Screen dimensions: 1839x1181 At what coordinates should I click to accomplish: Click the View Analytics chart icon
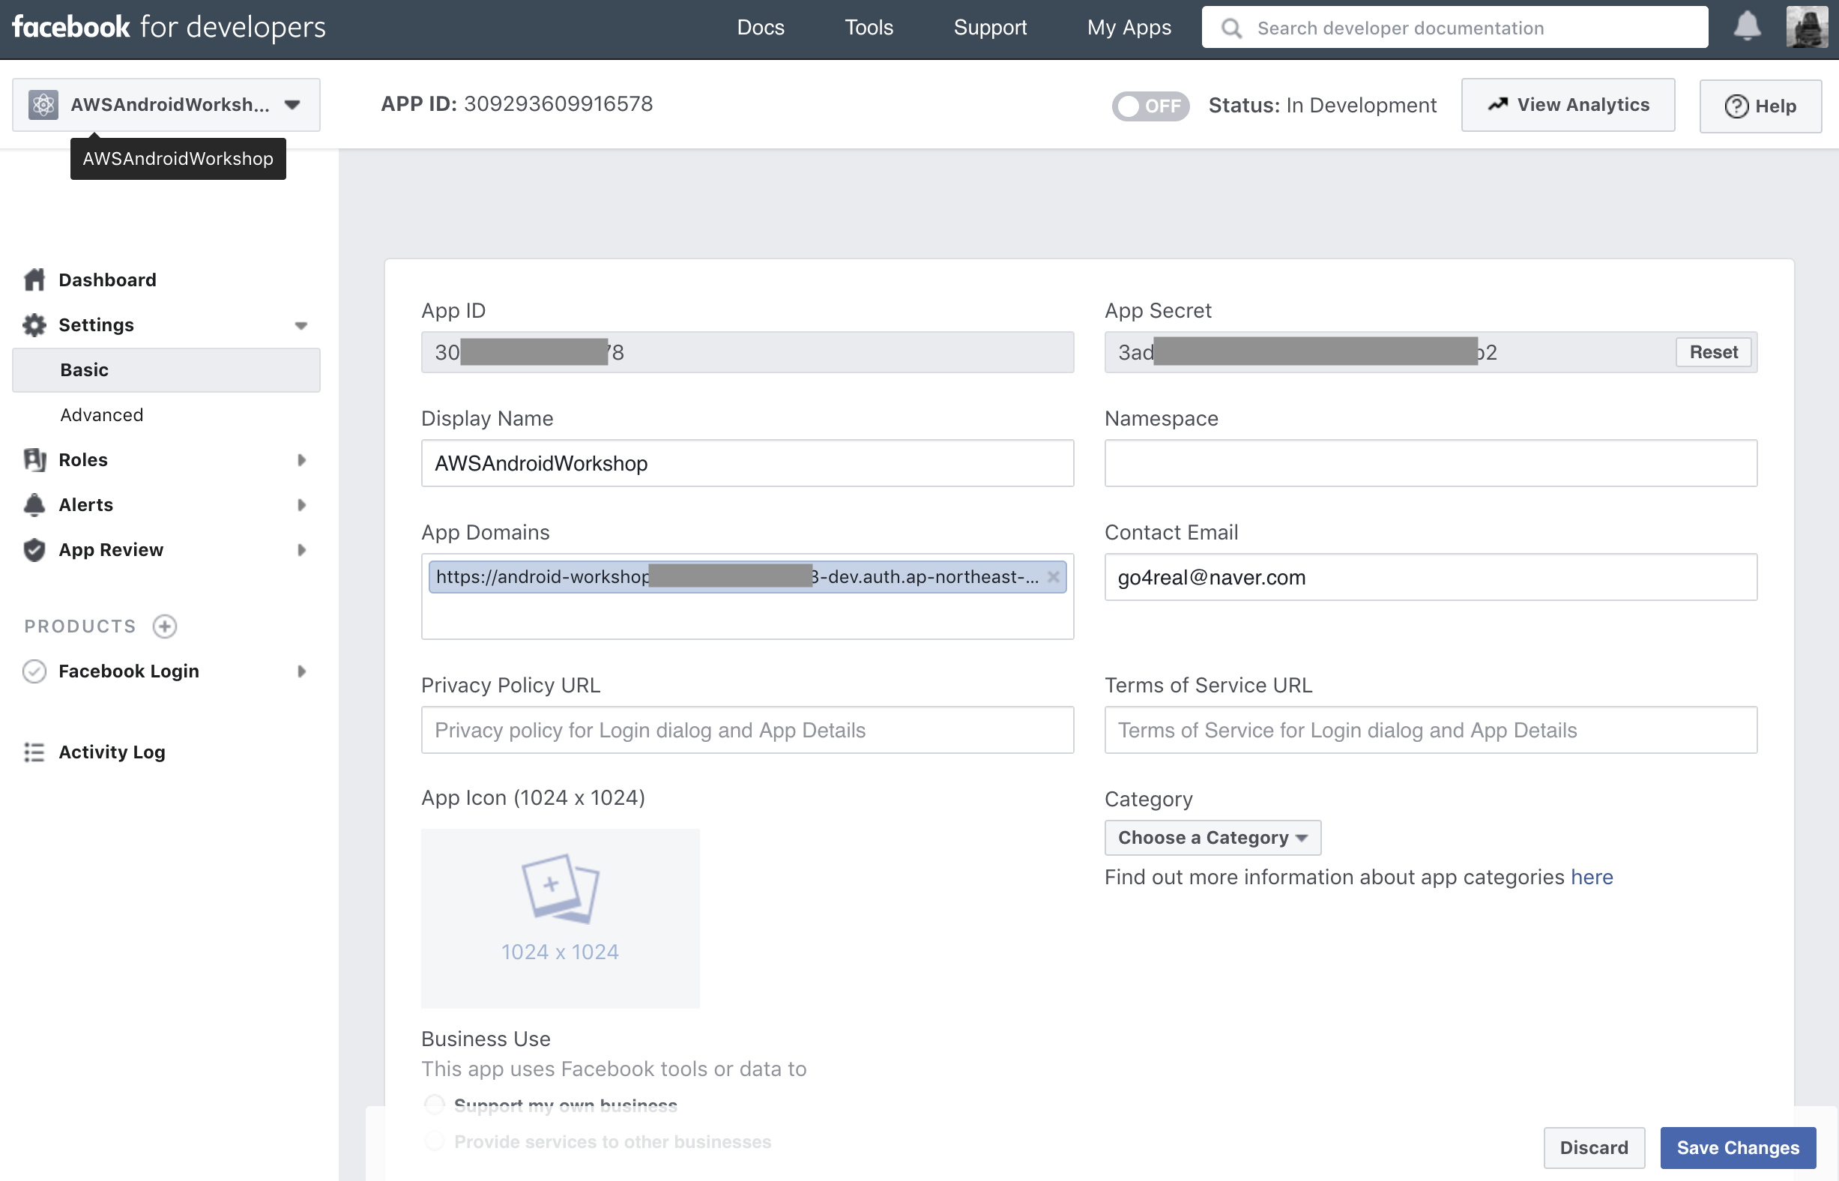1498,104
